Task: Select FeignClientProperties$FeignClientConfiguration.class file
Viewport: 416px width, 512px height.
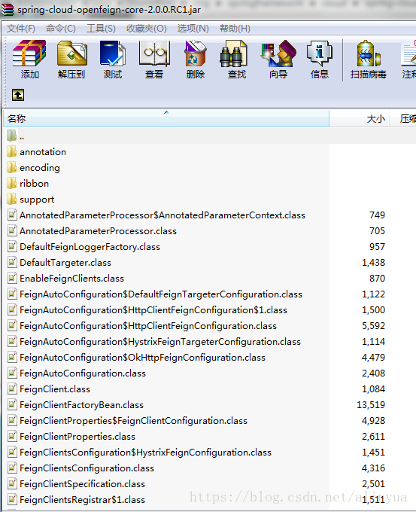Action: (133, 421)
